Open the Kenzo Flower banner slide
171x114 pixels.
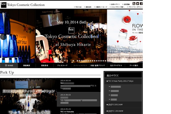point(125,36)
